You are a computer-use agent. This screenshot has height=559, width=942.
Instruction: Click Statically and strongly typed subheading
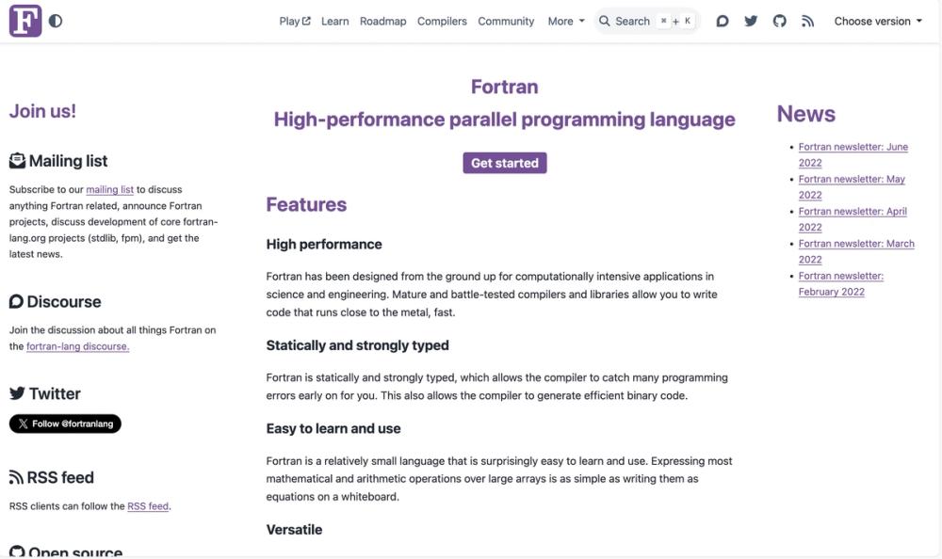(357, 346)
